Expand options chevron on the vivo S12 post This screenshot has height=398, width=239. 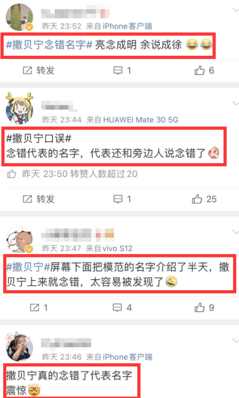click(x=235, y=232)
